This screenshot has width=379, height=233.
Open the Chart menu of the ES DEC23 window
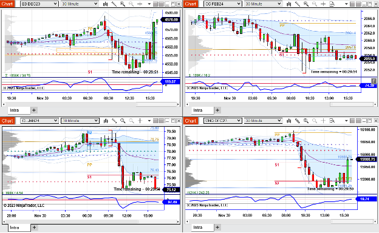tap(7, 4)
